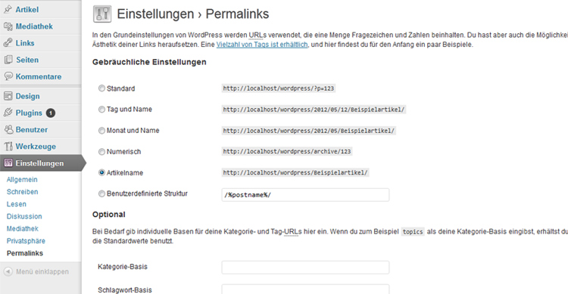Open the Privatsphäre submenu link
Image resolution: width=568 pixels, height=294 pixels.
pos(26,241)
